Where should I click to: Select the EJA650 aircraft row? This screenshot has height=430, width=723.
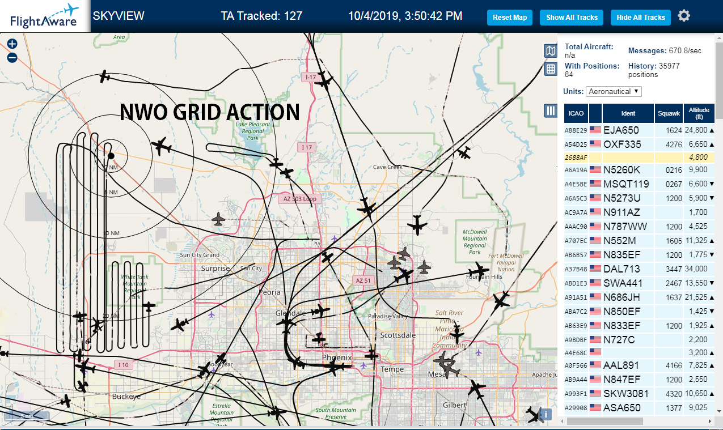pyautogui.click(x=640, y=130)
